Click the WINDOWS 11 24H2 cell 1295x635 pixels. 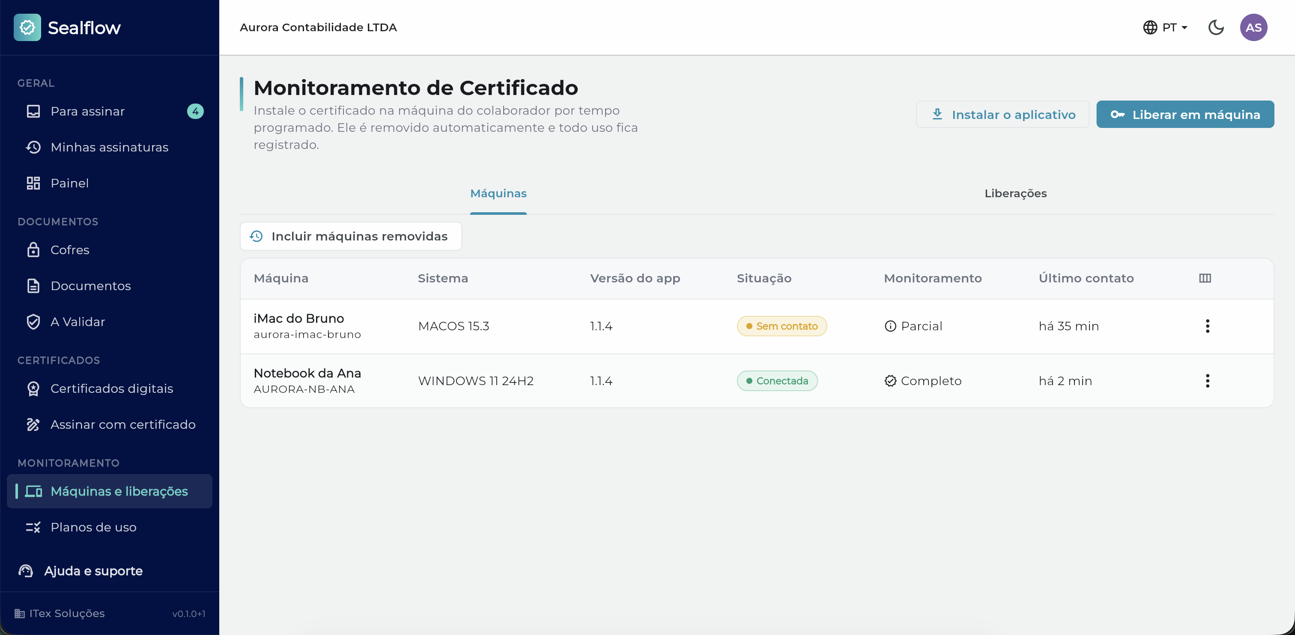pos(476,381)
